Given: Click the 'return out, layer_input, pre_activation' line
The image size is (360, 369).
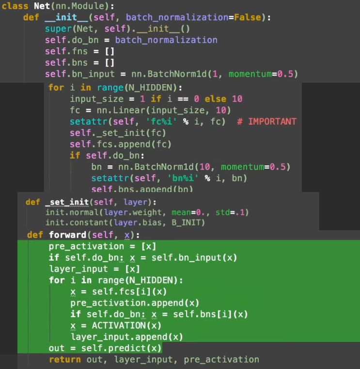Looking at the screenshot, I should pos(154,360).
